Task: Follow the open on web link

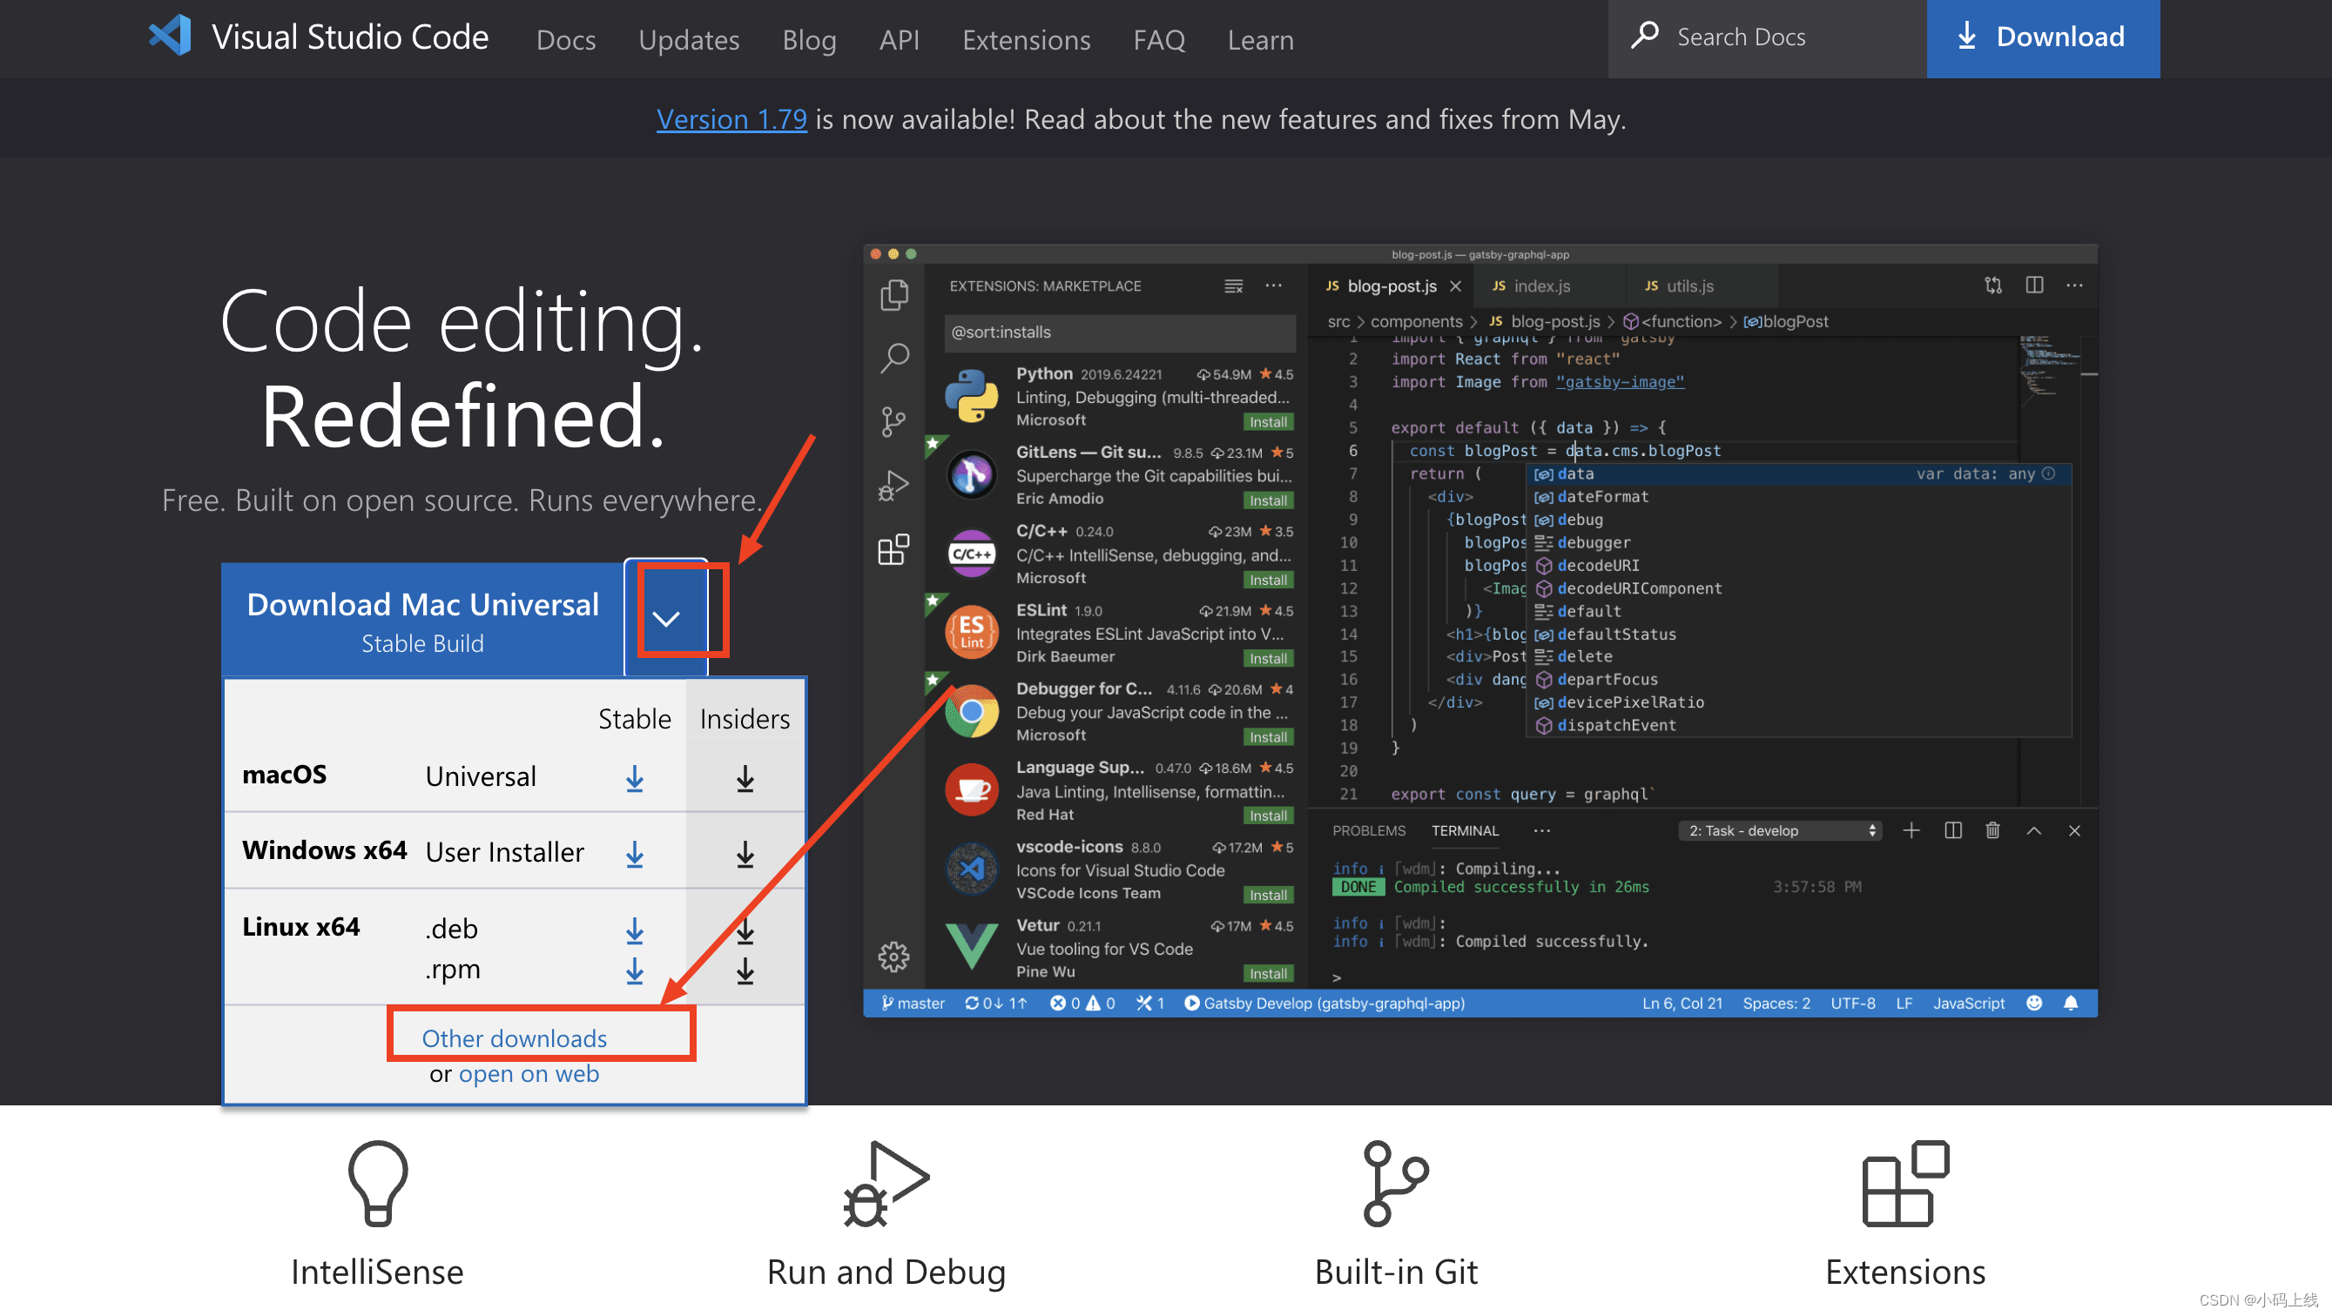Action: 528,1073
